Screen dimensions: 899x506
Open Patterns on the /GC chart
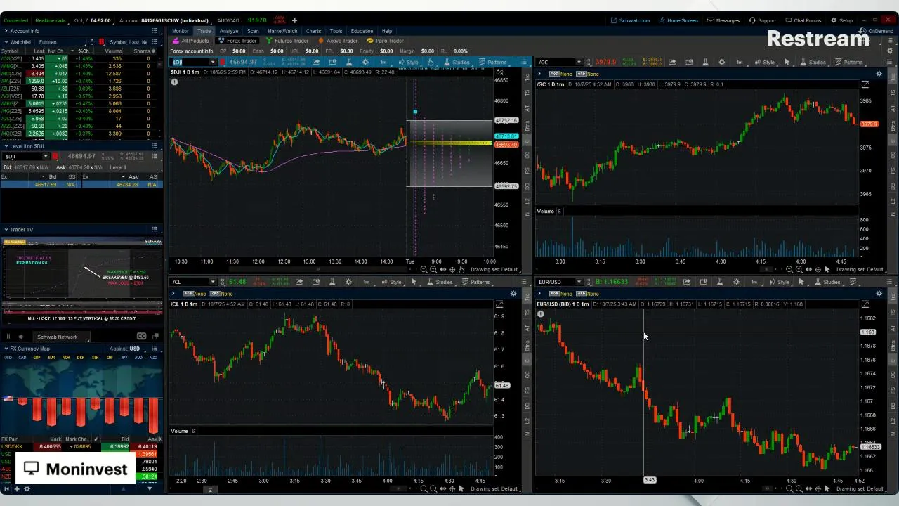[x=848, y=62]
